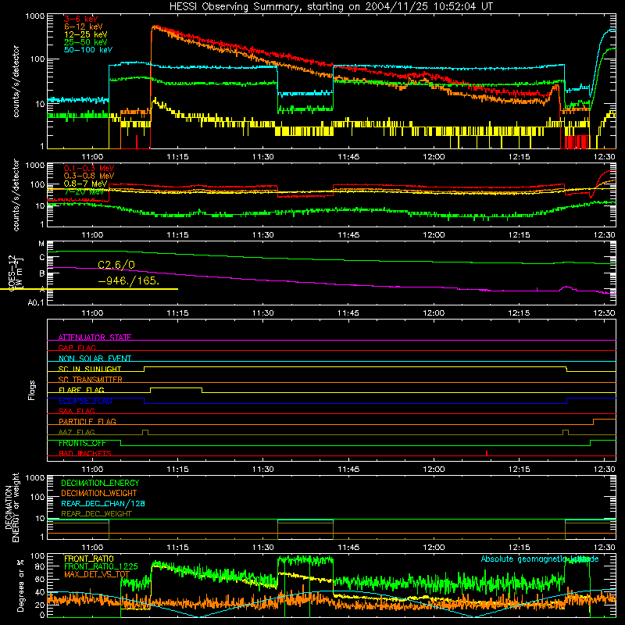This screenshot has height=625, width=625.
Task: Select the 3-6 keV legend label
Action: (81, 19)
